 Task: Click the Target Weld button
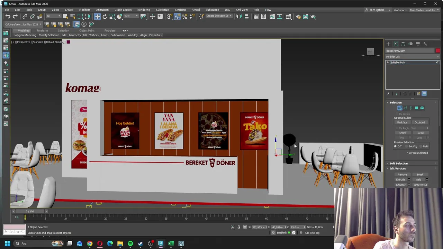[x=420, y=185]
